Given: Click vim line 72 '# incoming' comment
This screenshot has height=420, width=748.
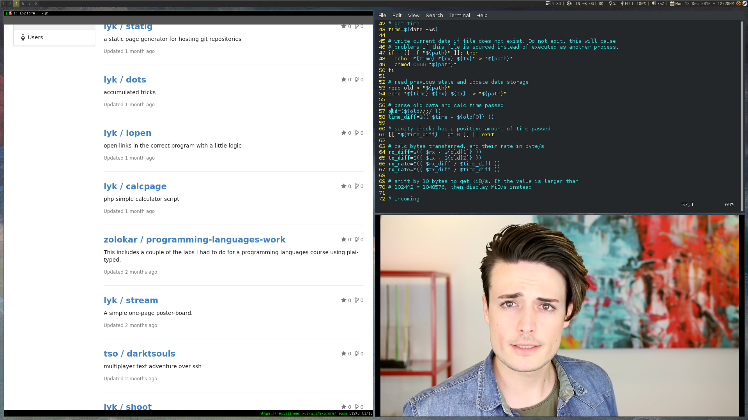Looking at the screenshot, I should 404,199.
